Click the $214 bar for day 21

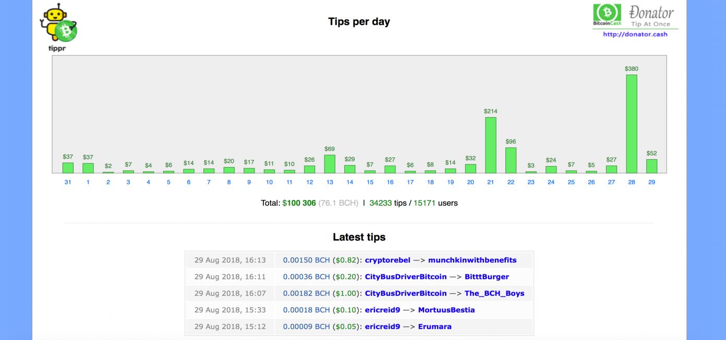click(490, 145)
